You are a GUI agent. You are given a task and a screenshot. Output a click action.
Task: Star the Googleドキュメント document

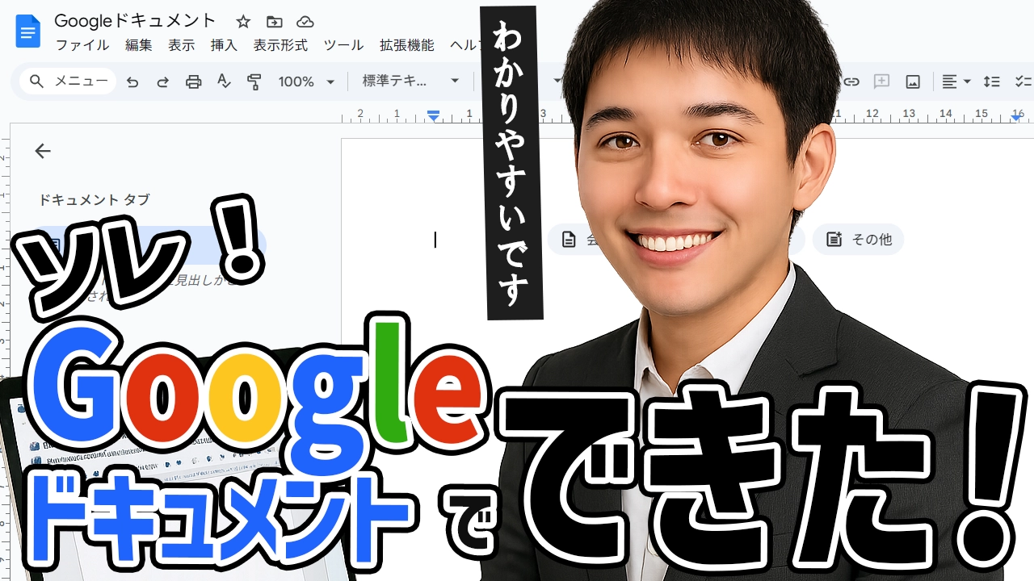243,22
